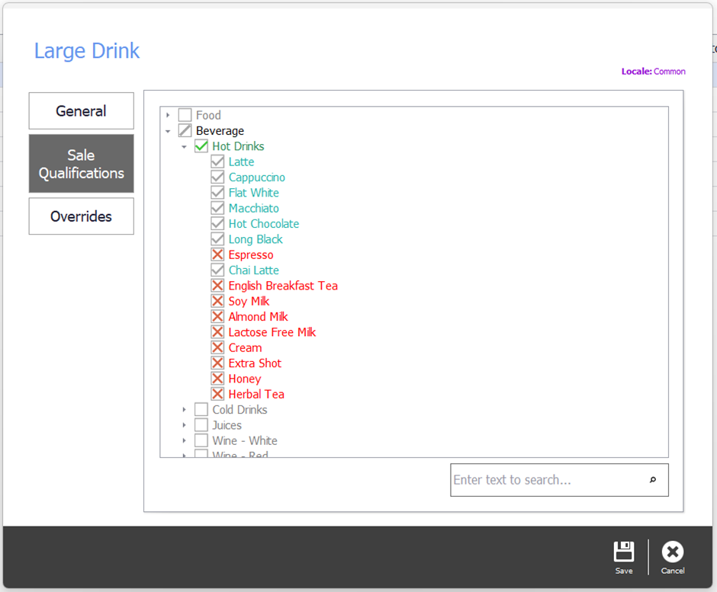
Task: Expand the Cold Drinks tree node
Action: 185,410
